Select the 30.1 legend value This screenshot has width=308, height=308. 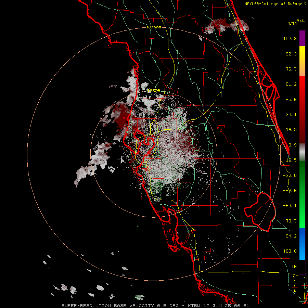pyautogui.click(x=291, y=115)
